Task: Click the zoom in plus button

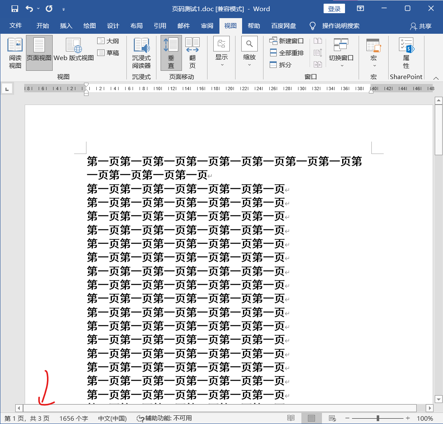Action: click(408, 418)
